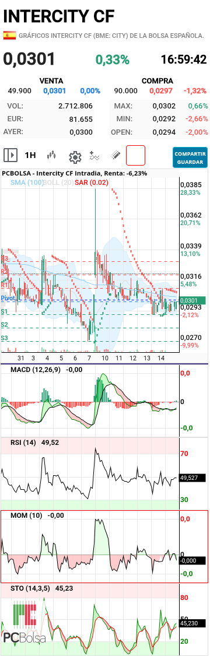Open chart settings gear icon
Image resolution: width=210 pixels, height=656 pixels.
75,157
